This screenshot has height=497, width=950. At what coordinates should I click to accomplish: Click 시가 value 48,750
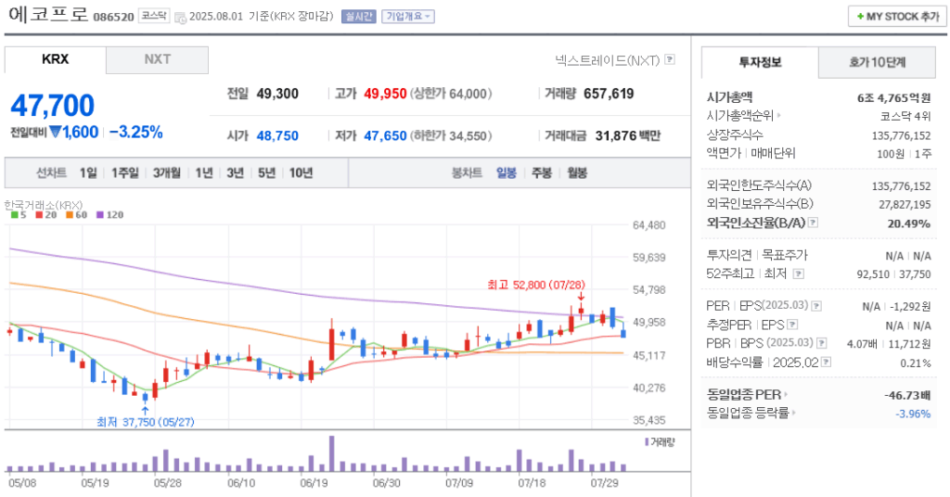coord(277,136)
